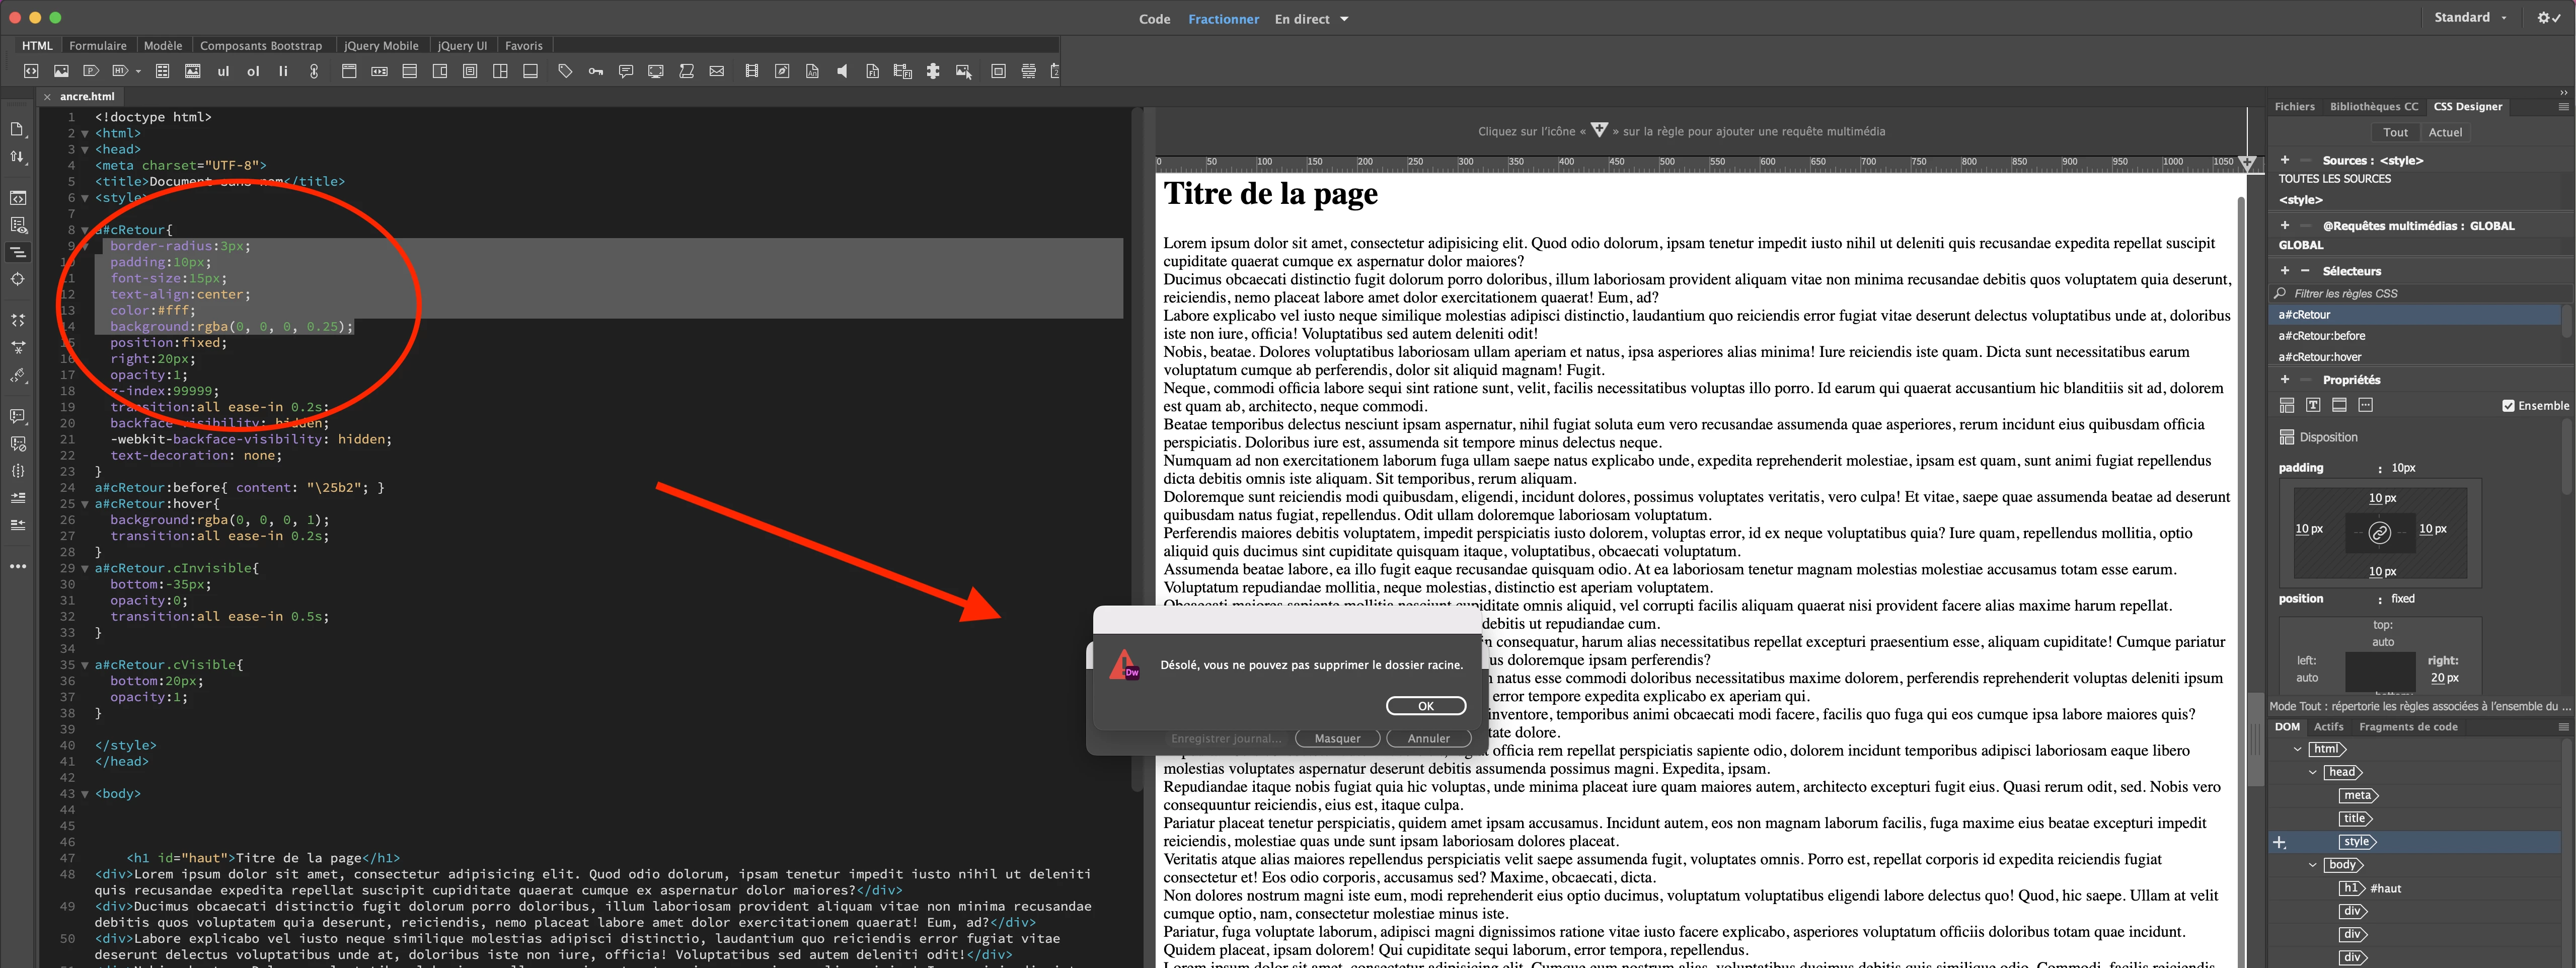Open the Standard workspace dropdown
Screen dimensions: 2576x968
click(x=2470, y=18)
